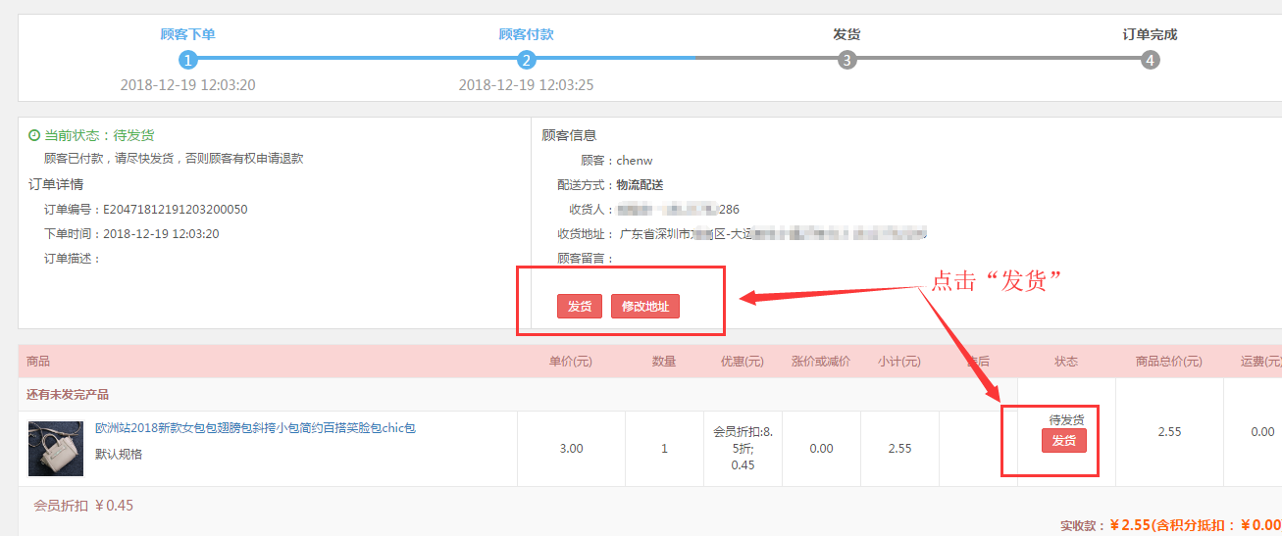Click the customer name chenw
Screen dimensions: 1282x536
tap(635, 160)
